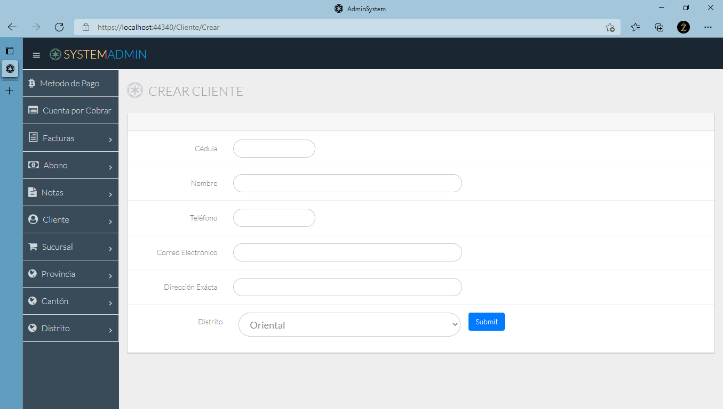Click the Bitcoin icon beside Metodo de Pago
The image size is (723, 409).
[x=31, y=83]
